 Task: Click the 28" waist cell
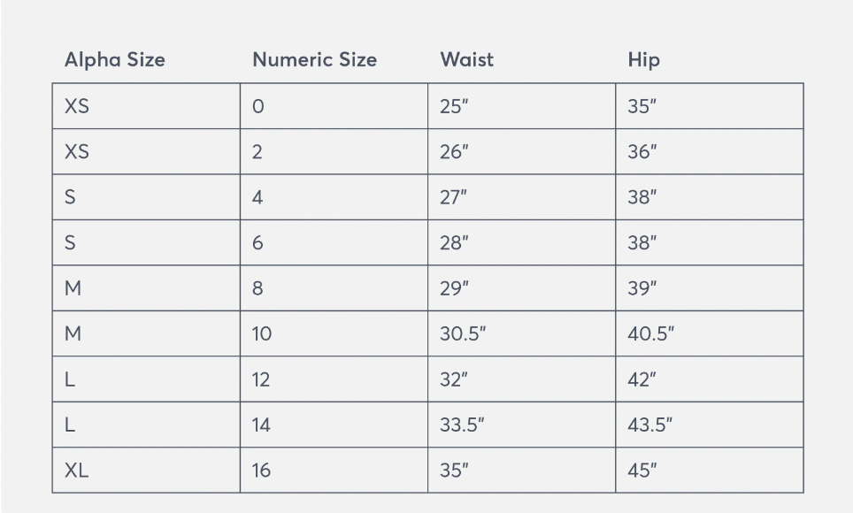tap(522, 242)
